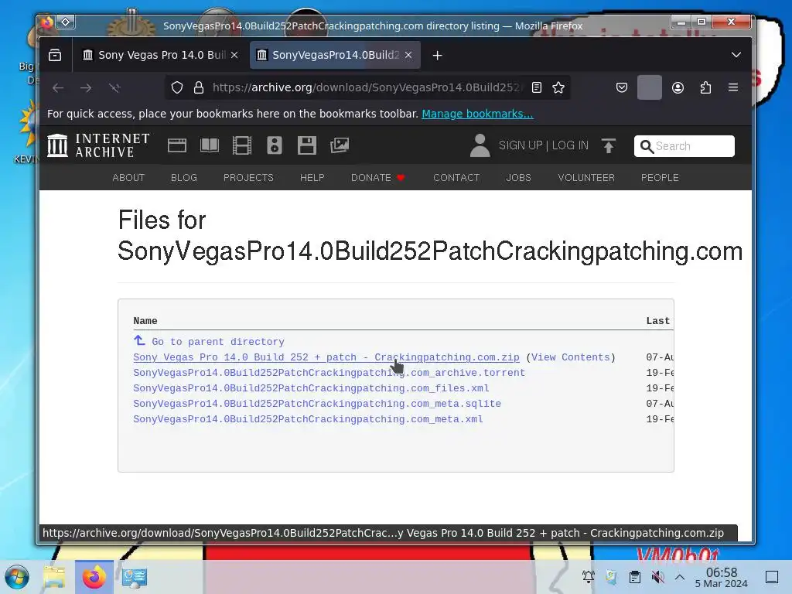Open the clipboard tray icon
The image size is (792, 594).
(x=635, y=577)
